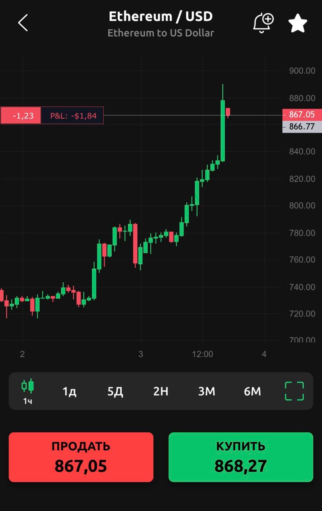The height and width of the screenshot is (511, 322).
Task: Select the 2Н timeframe
Action: [x=161, y=392]
